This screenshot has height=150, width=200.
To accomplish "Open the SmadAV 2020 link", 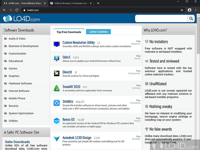I will (x=71, y=87).
